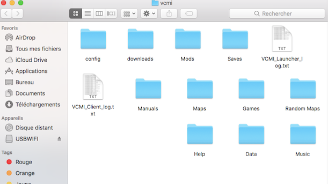
Task: Select the Random Maps folder icon
Action: point(303,89)
